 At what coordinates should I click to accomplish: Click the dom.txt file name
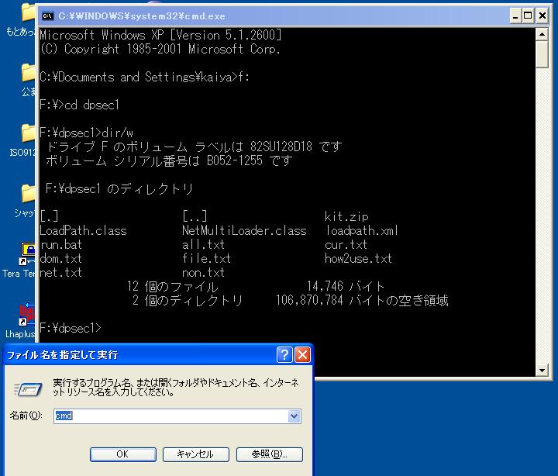[x=61, y=258]
